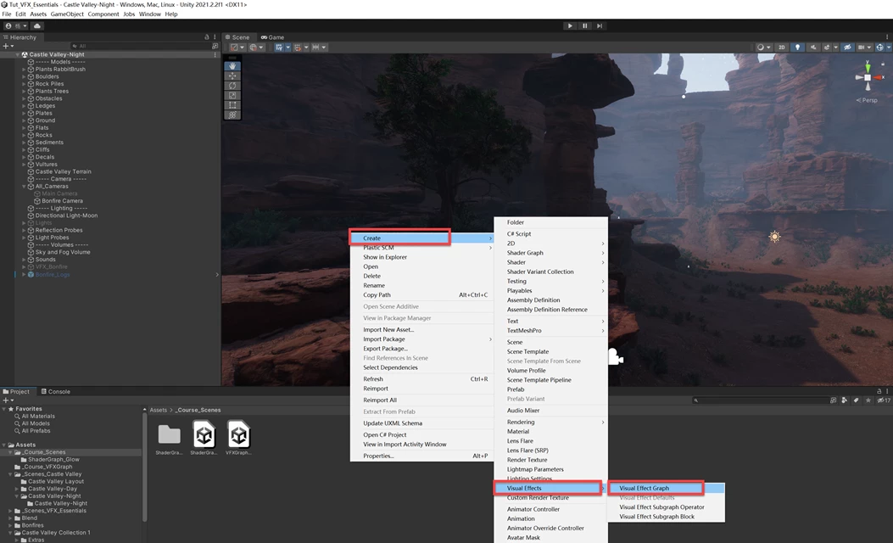Select Visual Effect Subgraph Operator
The width and height of the screenshot is (893, 543).
click(x=667, y=507)
